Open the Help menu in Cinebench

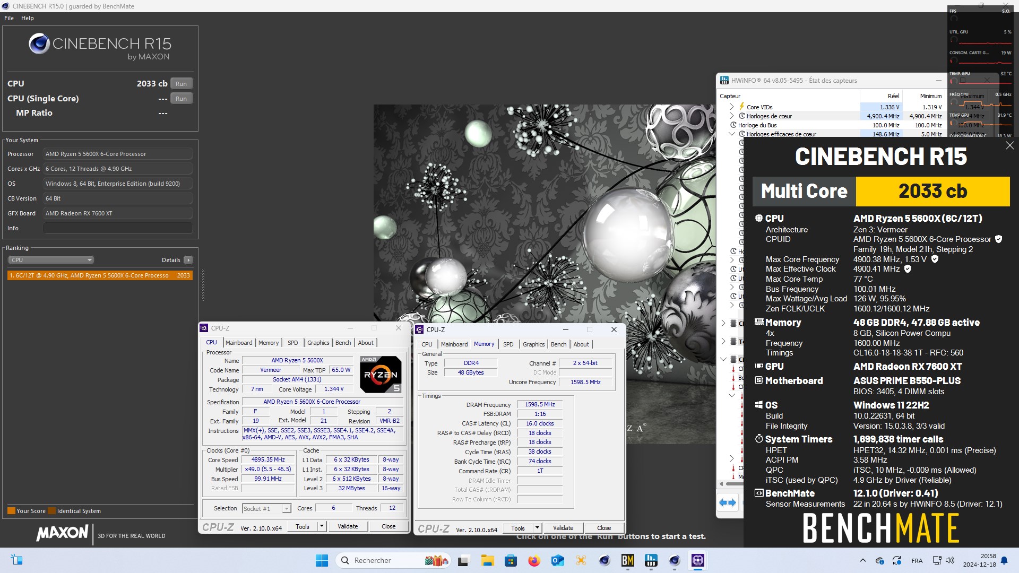point(28,18)
